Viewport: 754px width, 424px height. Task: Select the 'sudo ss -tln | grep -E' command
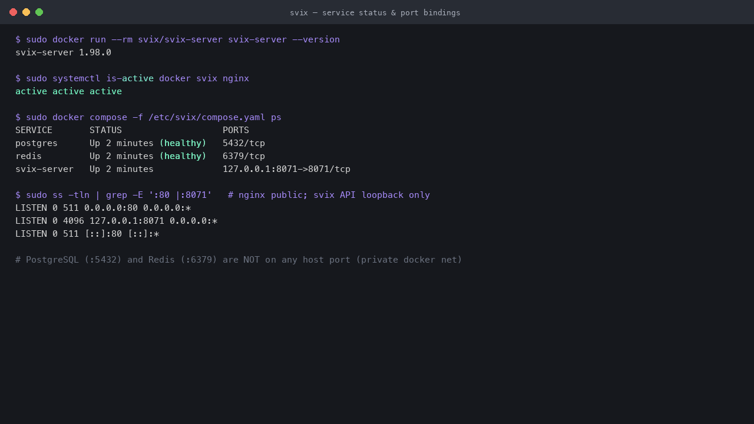point(114,195)
